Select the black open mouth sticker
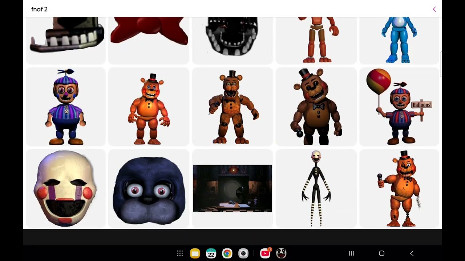Screen dimensions: 465x261 coord(232,41)
